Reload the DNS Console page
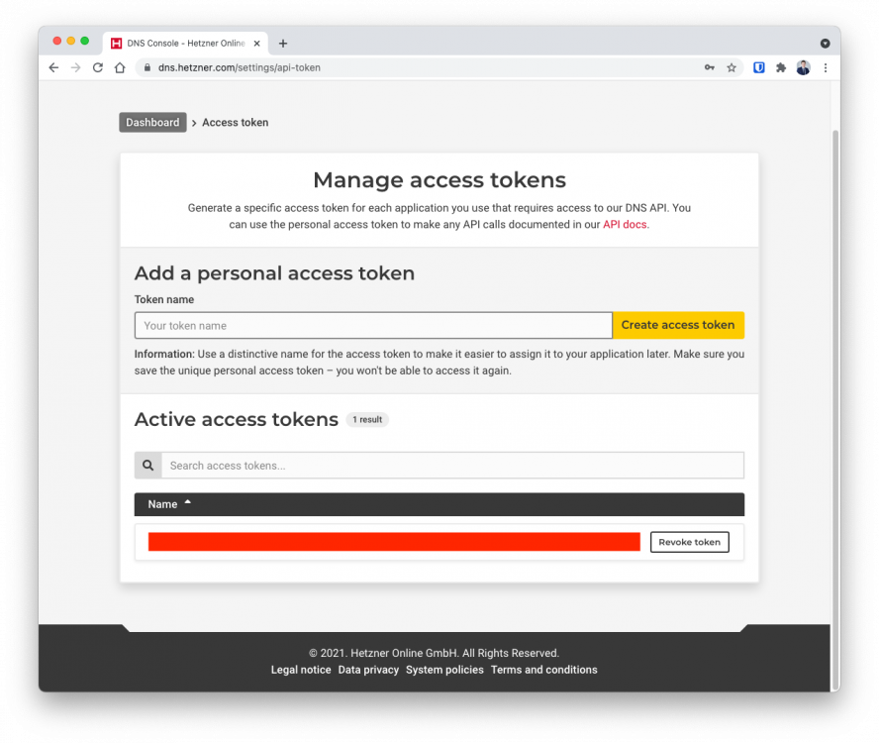Screen dimensions: 879x743 pyautogui.click(x=98, y=67)
